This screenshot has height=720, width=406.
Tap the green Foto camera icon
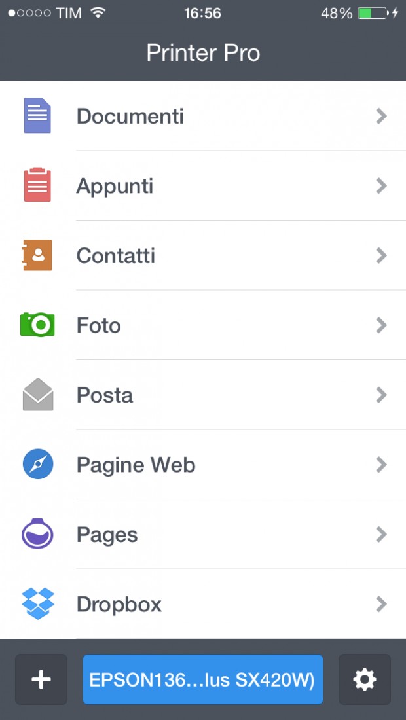coord(37,325)
